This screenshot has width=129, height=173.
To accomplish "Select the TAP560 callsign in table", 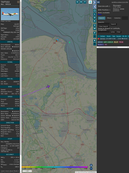I will click(x=102, y=39).
